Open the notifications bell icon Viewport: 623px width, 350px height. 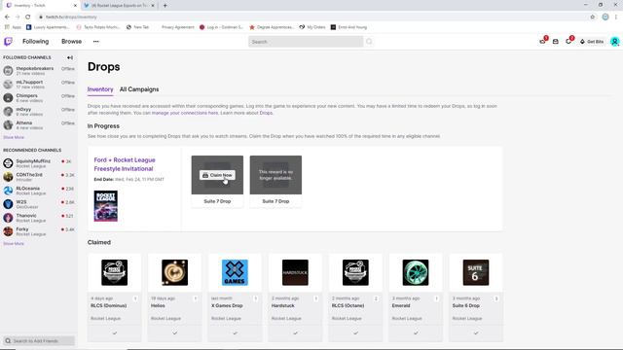(568, 41)
